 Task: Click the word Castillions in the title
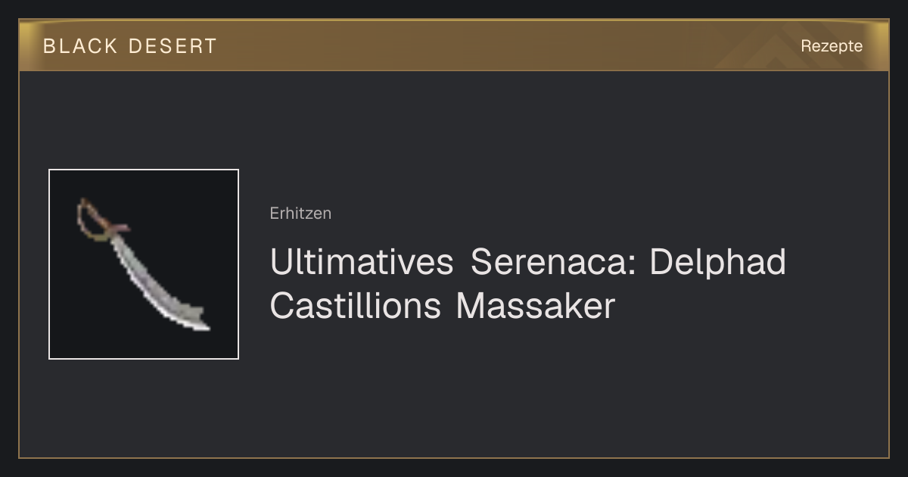coord(355,306)
